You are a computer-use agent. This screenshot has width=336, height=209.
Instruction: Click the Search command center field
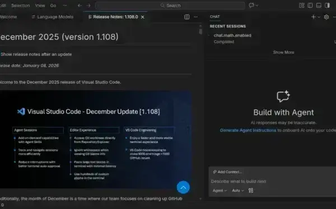tap(170, 6)
